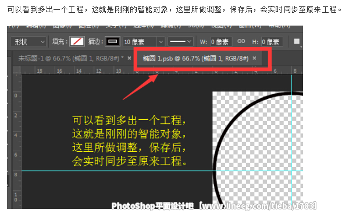Click the W: width input field
Screen dimensions: 349x217
pyautogui.click(x=221, y=42)
